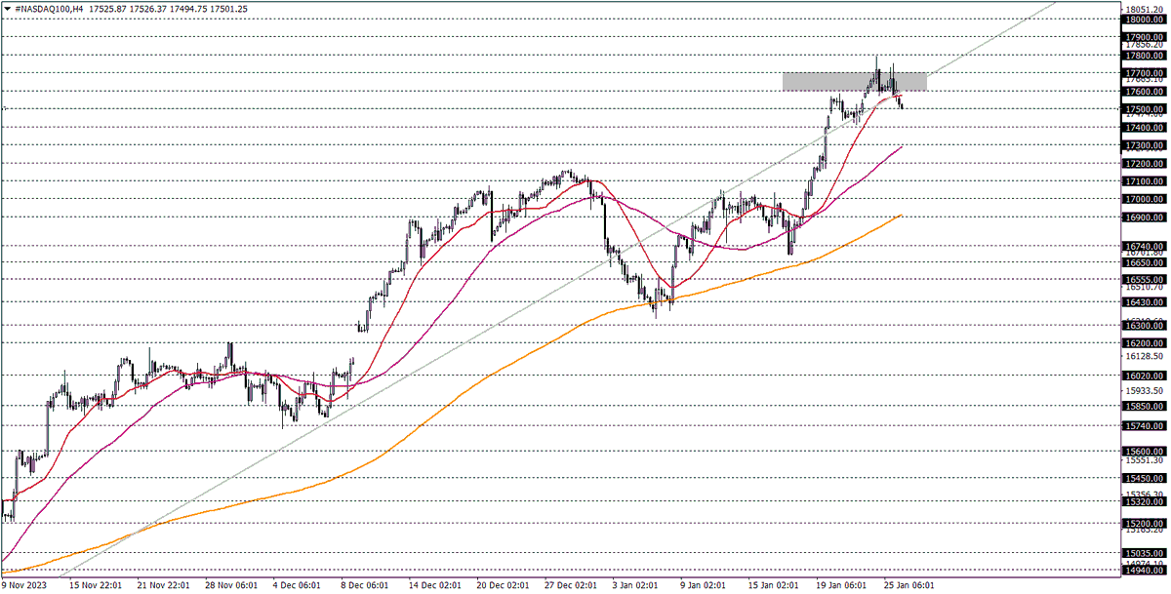Viewport: 1171px width, 594px height.
Task: Click the 16900.00 price level label
Action: pyautogui.click(x=1144, y=218)
